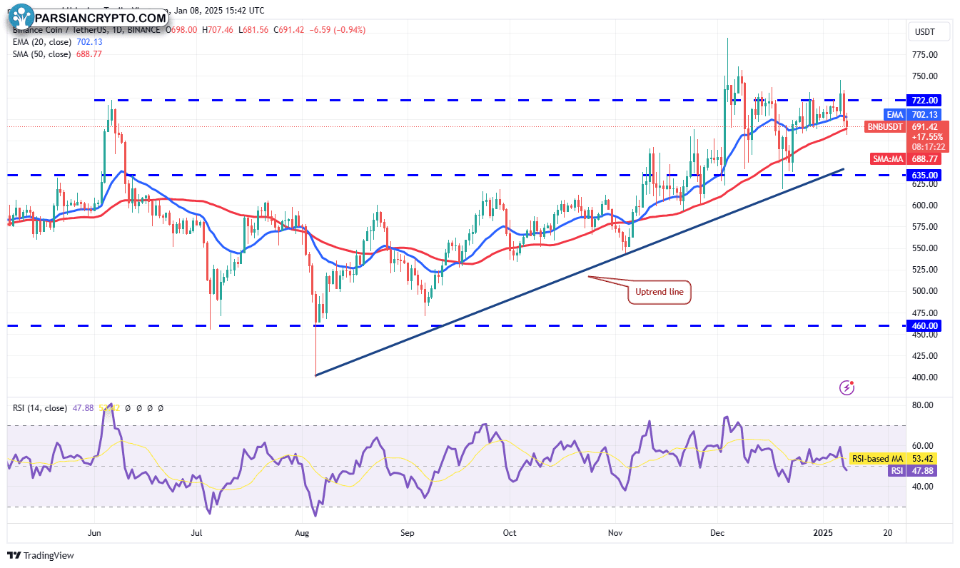The image size is (960, 568).
Task: Click the 750.00 price axis value
Action: click(925, 76)
